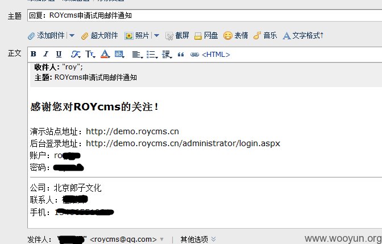Open the font family picker icon

(76, 54)
